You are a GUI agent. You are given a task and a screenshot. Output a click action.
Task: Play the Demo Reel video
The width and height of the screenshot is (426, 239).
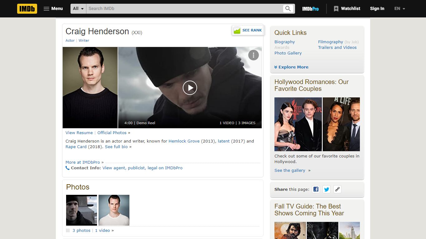point(190,88)
